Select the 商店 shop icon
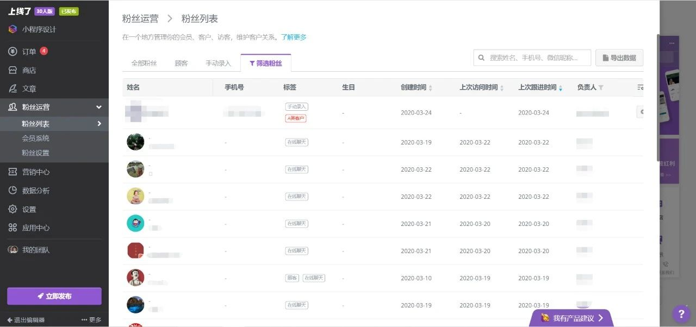 coord(12,70)
